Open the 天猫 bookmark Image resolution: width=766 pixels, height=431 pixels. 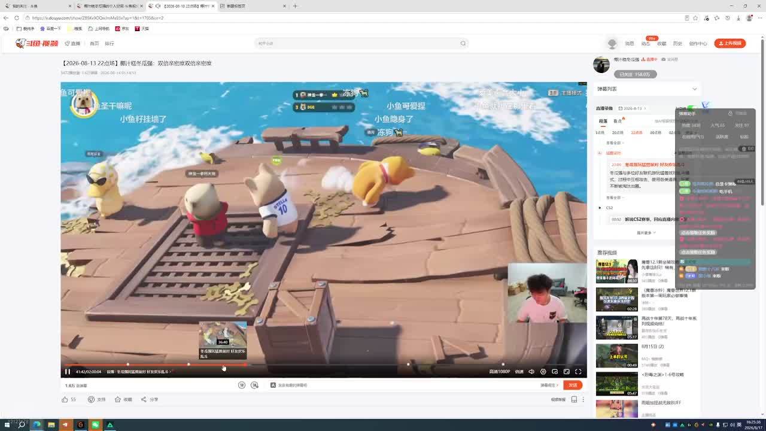[x=142, y=29]
